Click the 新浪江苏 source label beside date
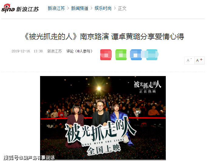The width and height of the screenshot is (208, 163). (x=55, y=51)
